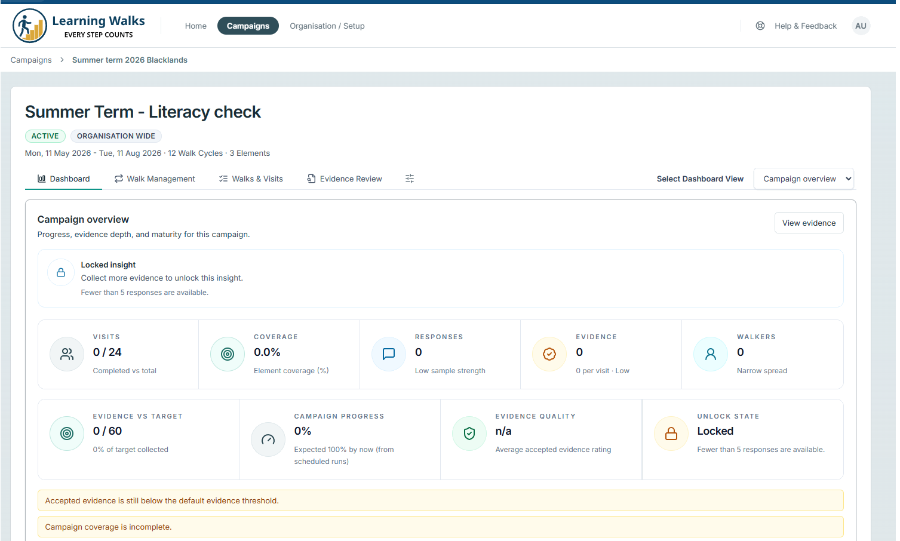Click the Coverage target icon
This screenshot has width=900, height=541.
point(228,354)
